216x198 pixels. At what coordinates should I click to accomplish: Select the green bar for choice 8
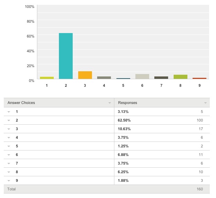(x=180, y=77)
